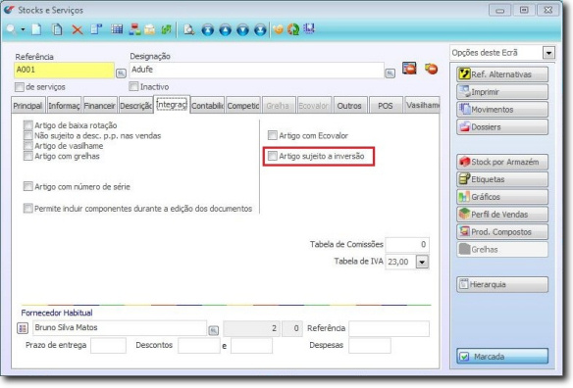Switch to the Informações tab
Viewport: 573px width, 388px height.
pos(64,106)
